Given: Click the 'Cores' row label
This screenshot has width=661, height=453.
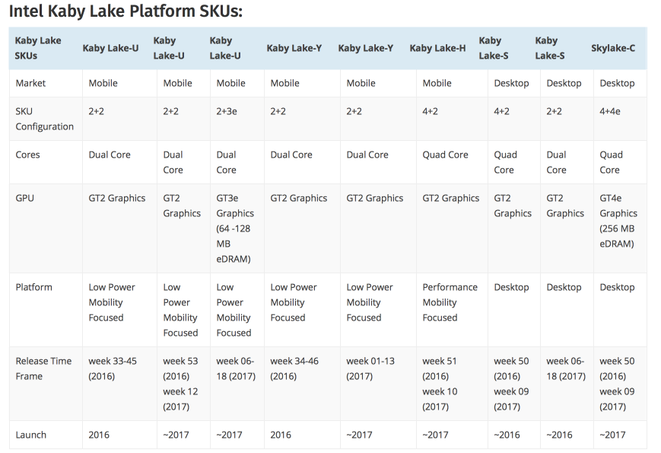Looking at the screenshot, I should (27, 155).
